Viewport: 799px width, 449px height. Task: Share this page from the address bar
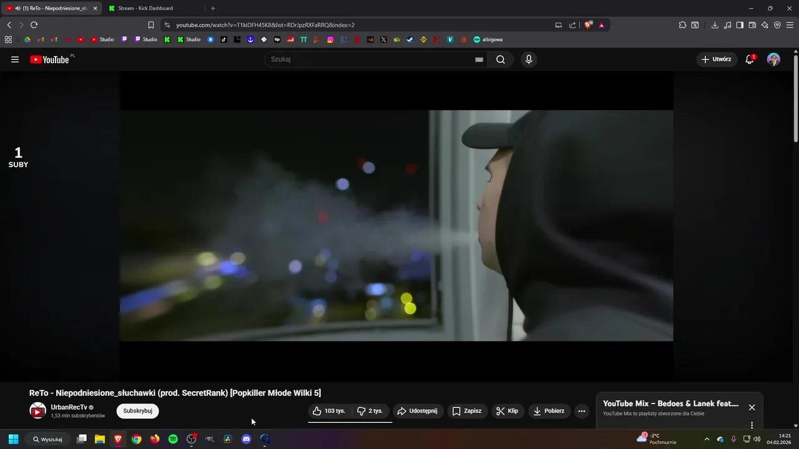tap(572, 25)
